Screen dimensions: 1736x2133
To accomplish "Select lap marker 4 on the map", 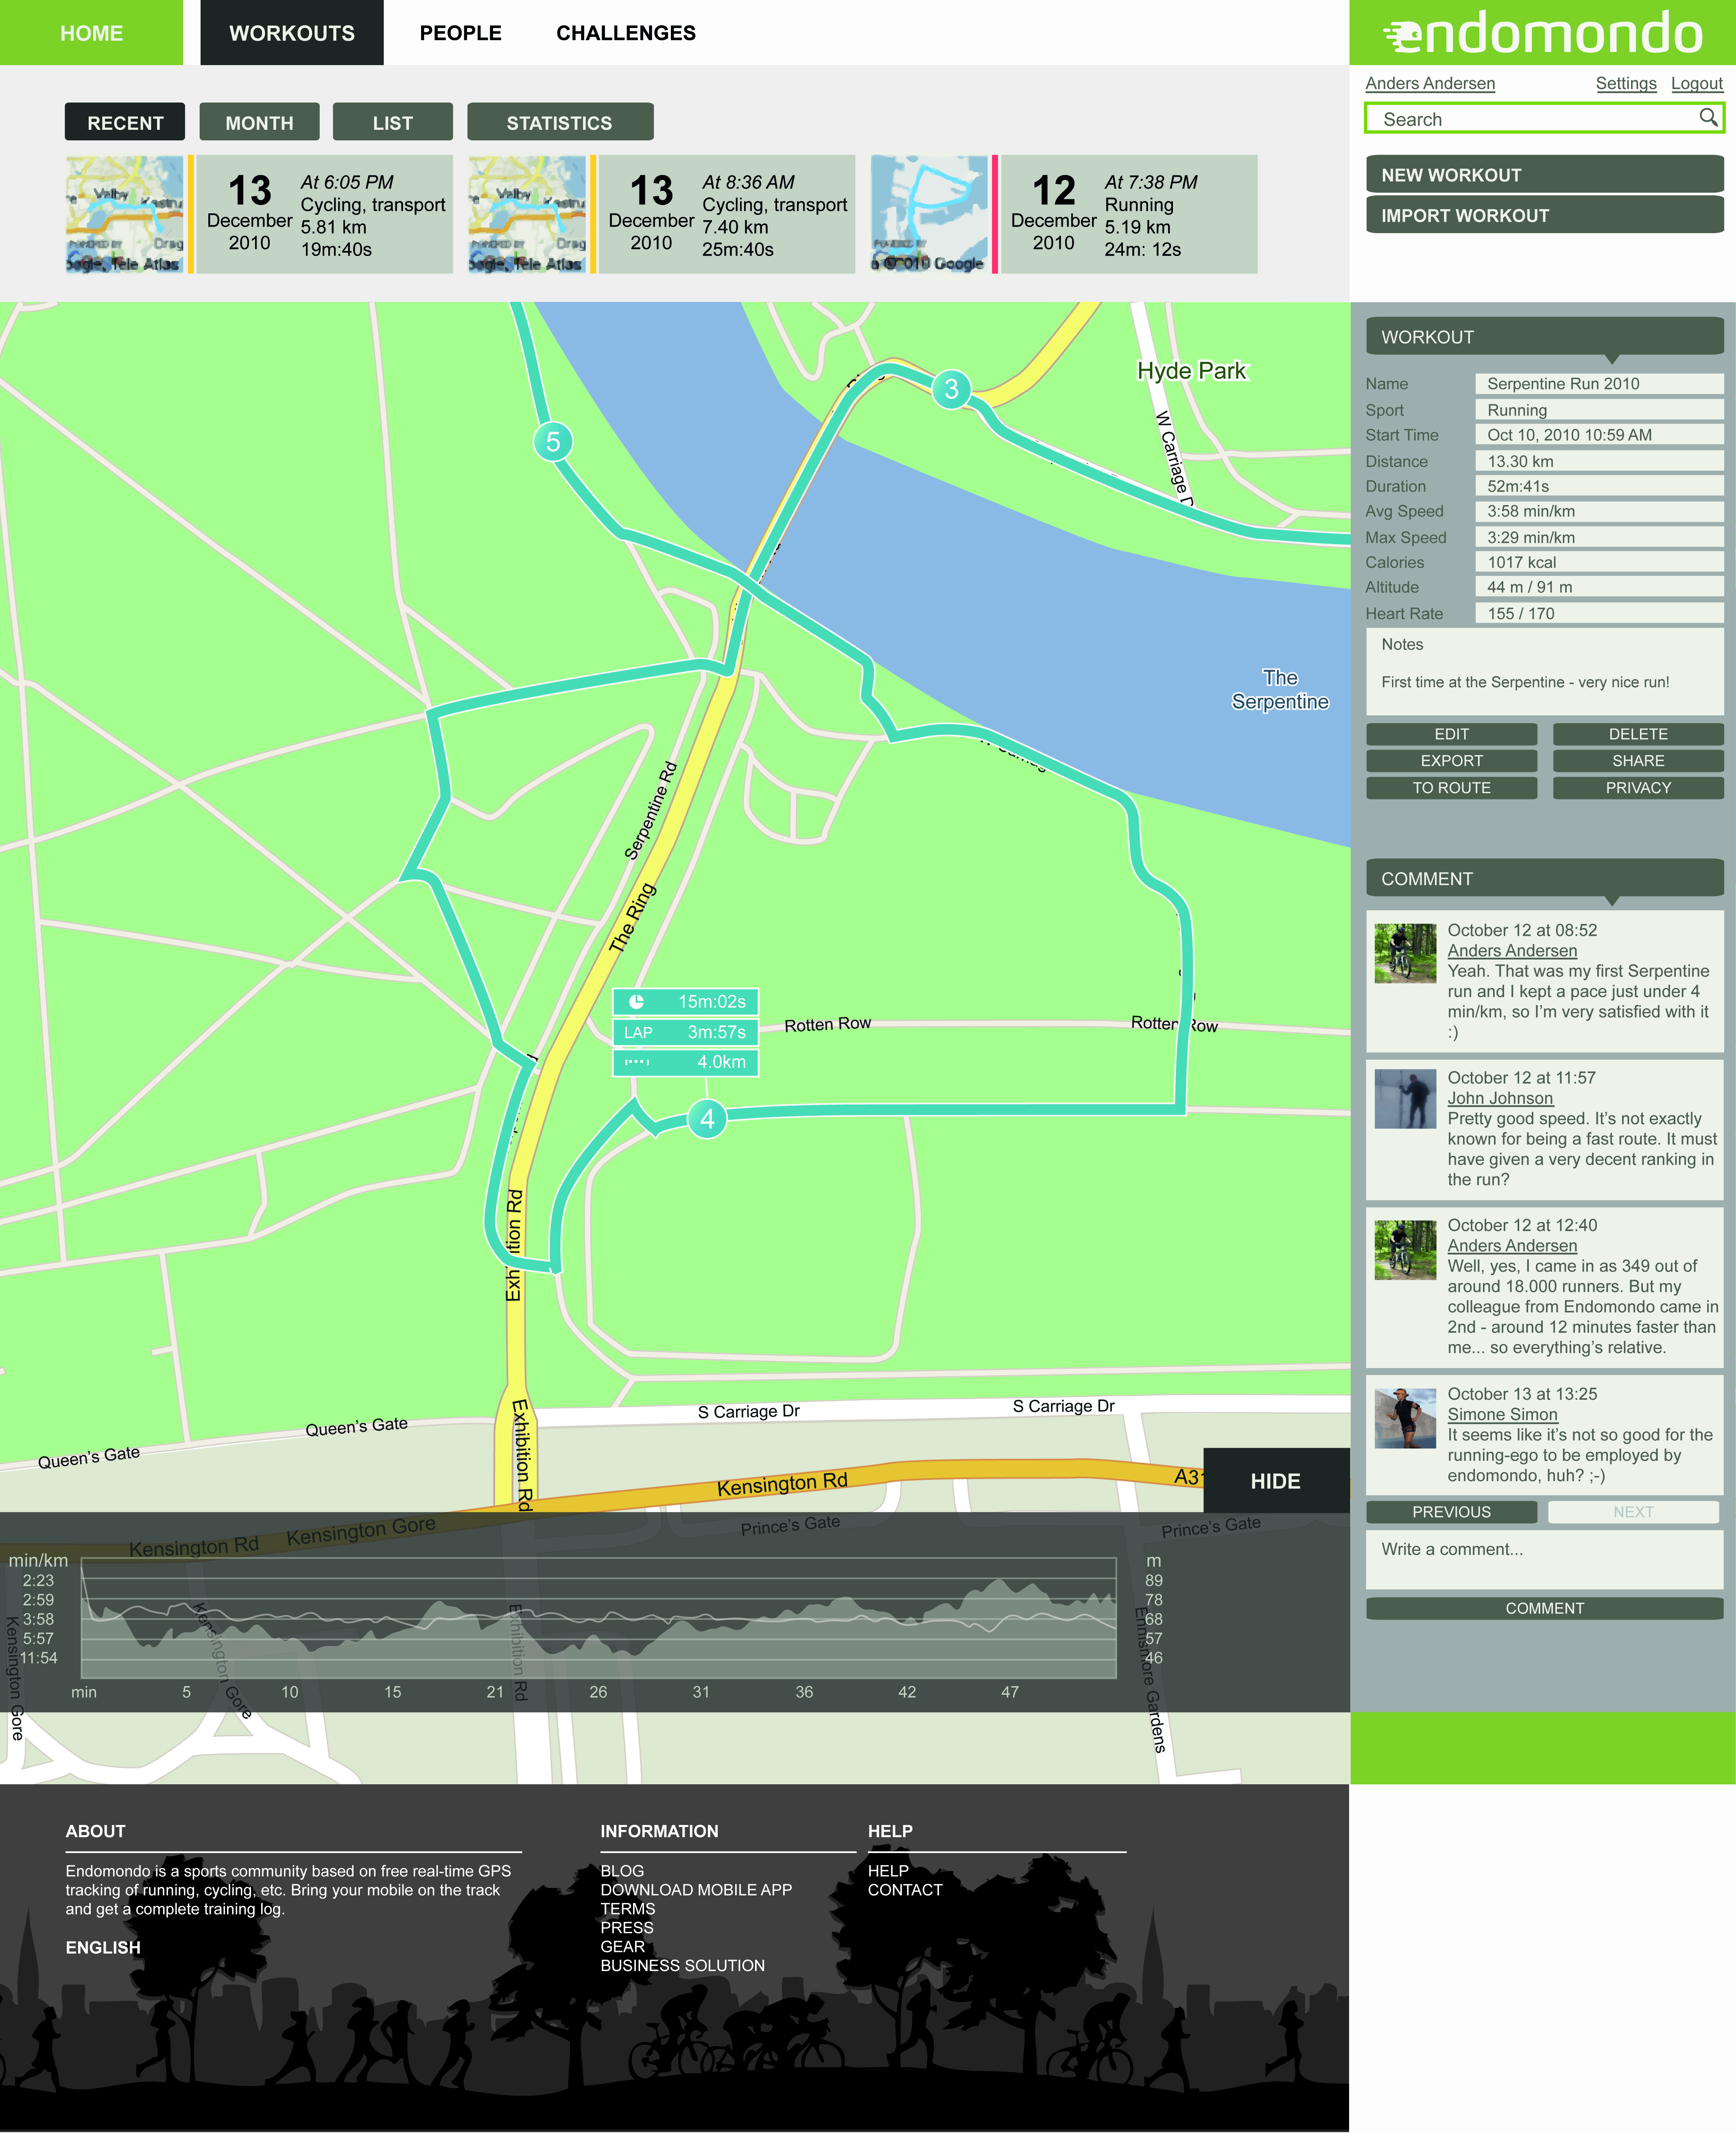I will pyautogui.click(x=707, y=1118).
